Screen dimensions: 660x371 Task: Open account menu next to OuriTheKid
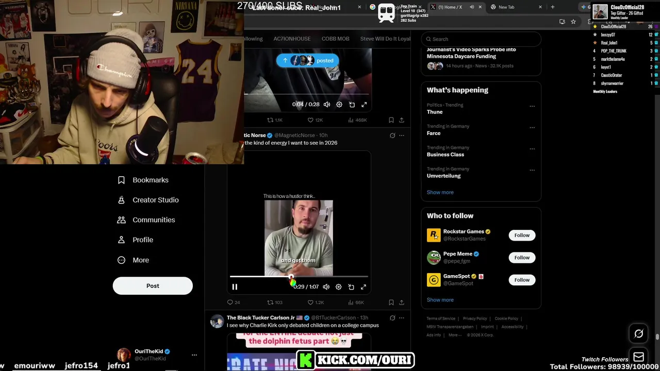point(194,355)
